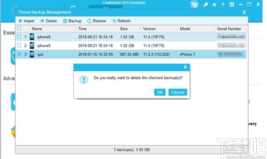
Task: Minimize the Coolmuster iOS Assistant window
Action: click(x=241, y=4)
